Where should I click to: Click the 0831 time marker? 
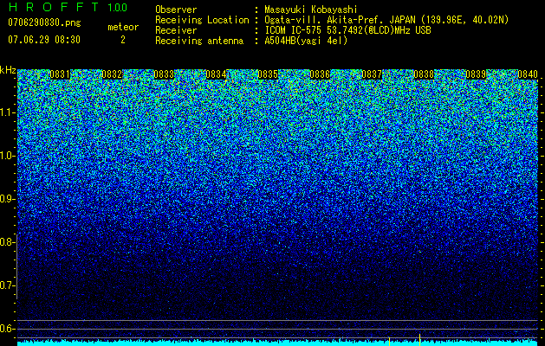click(60, 74)
